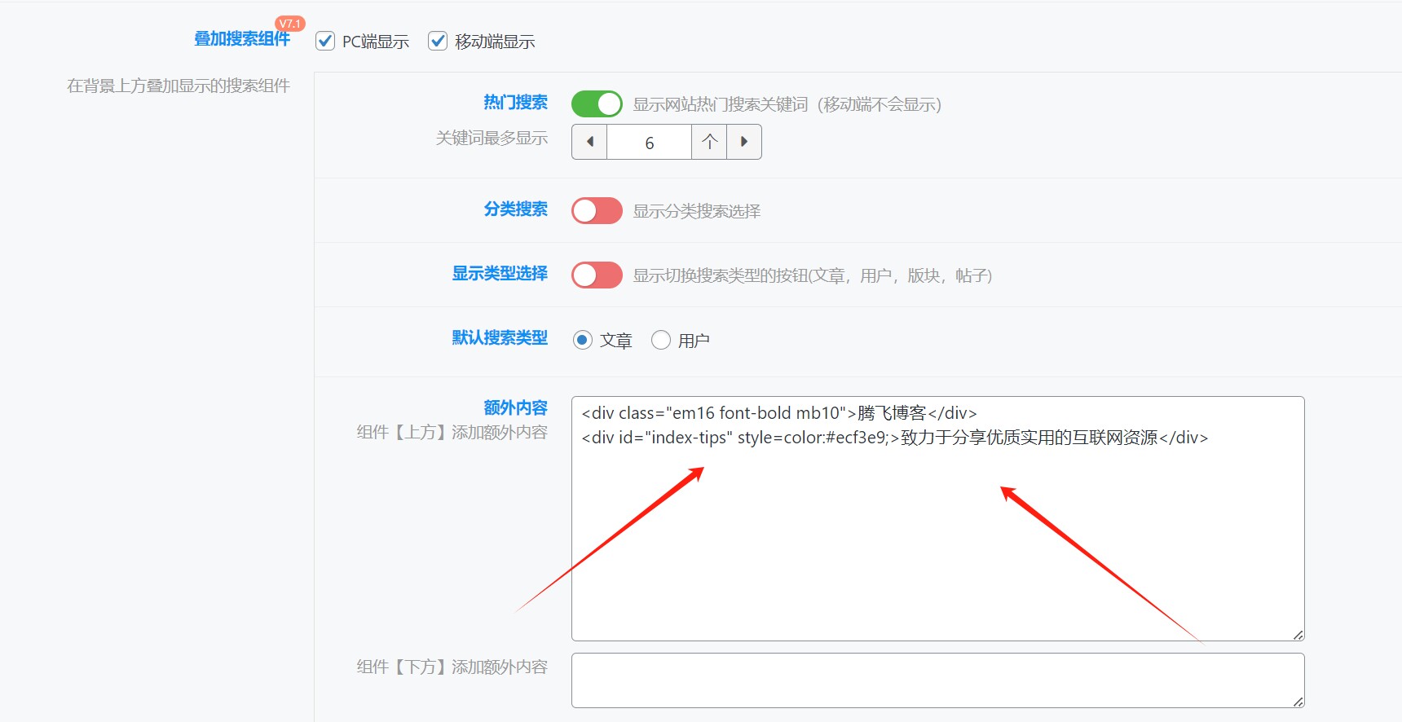Uncheck the 移动端显示 checkbox
The image size is (1402, 722).
pos(438,41)
